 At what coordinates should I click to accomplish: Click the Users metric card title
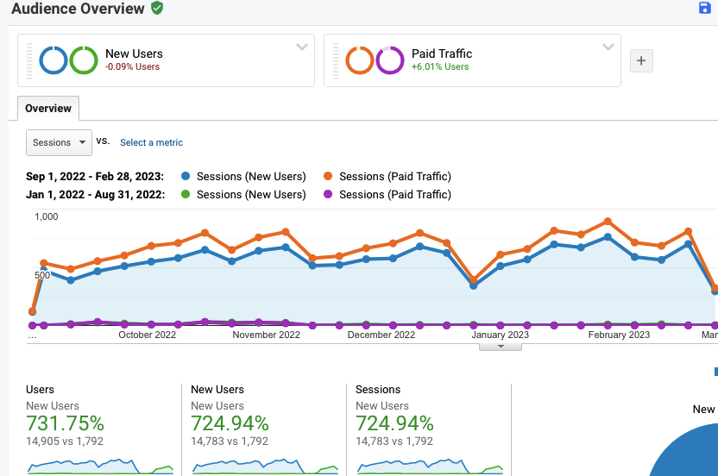[x=40, y=390]
